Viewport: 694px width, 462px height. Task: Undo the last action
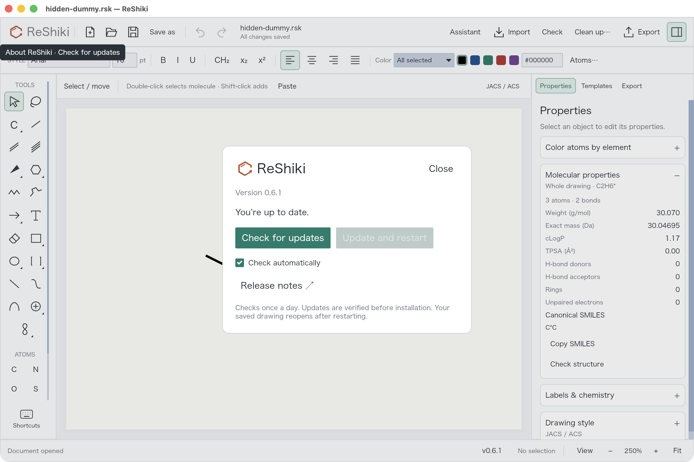point(200,32)
